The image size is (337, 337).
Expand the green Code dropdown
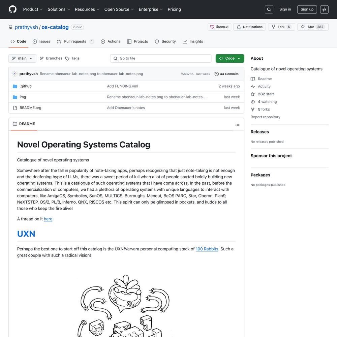pyautogui.click(x=230, y=58)
